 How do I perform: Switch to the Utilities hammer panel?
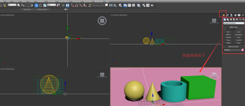click(243, 15)
